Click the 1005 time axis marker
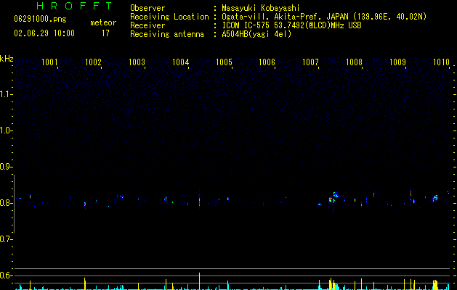 (224, 62)
